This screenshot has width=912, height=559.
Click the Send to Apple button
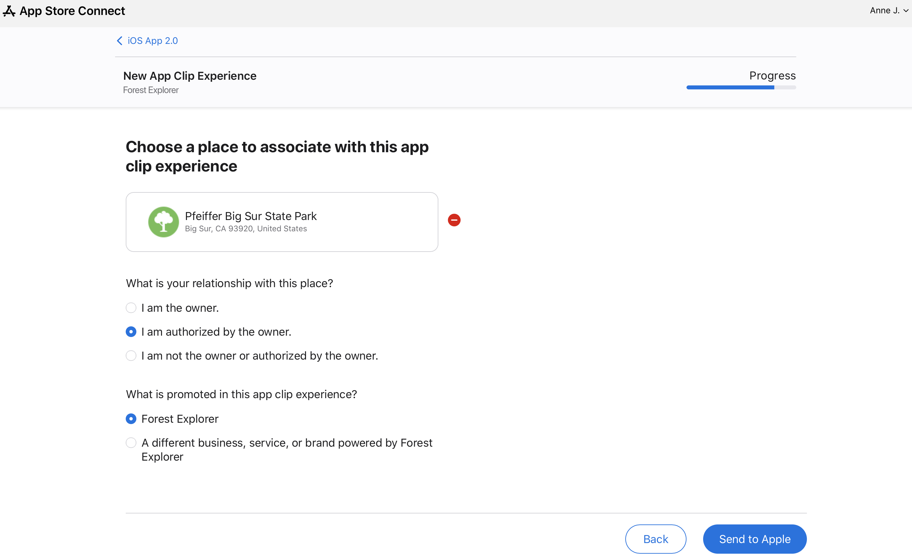(754, 539)
